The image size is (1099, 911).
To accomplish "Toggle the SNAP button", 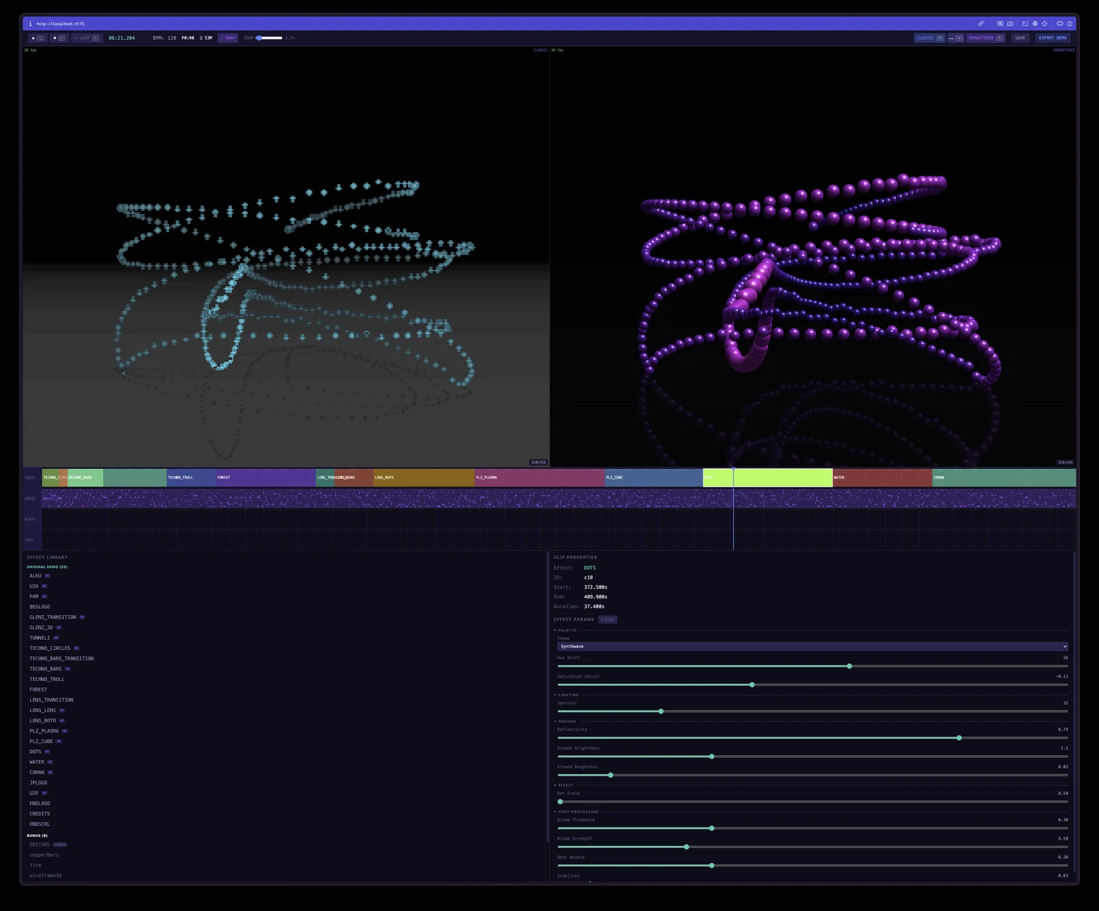I will click(x=228, y=38).
